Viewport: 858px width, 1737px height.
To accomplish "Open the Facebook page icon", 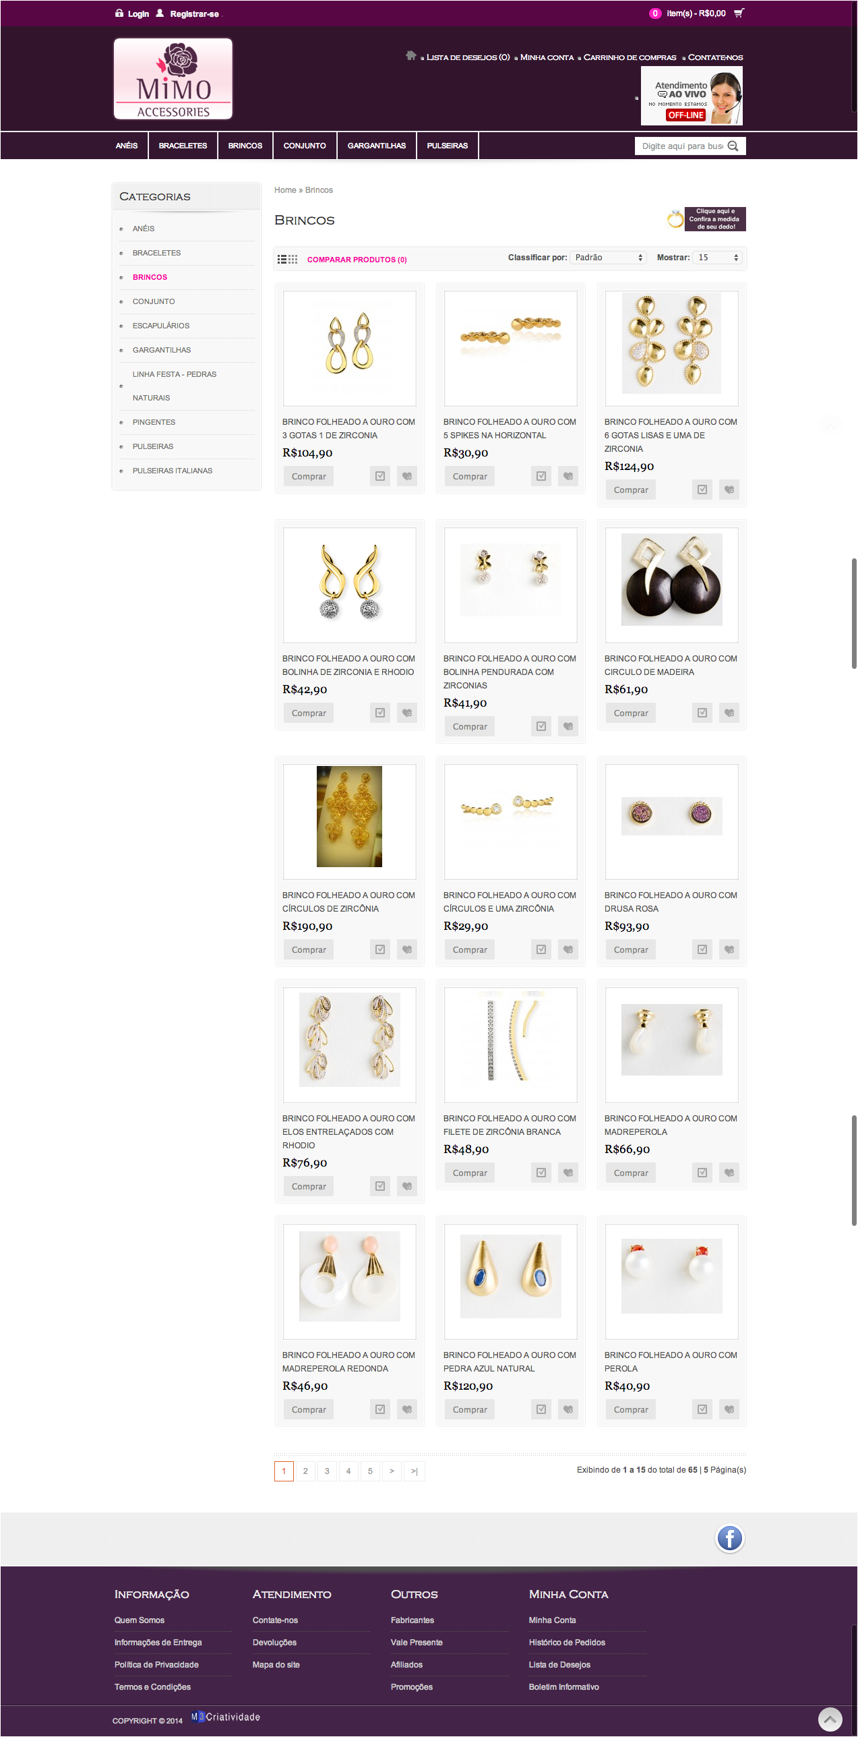I will [729, 1538].
